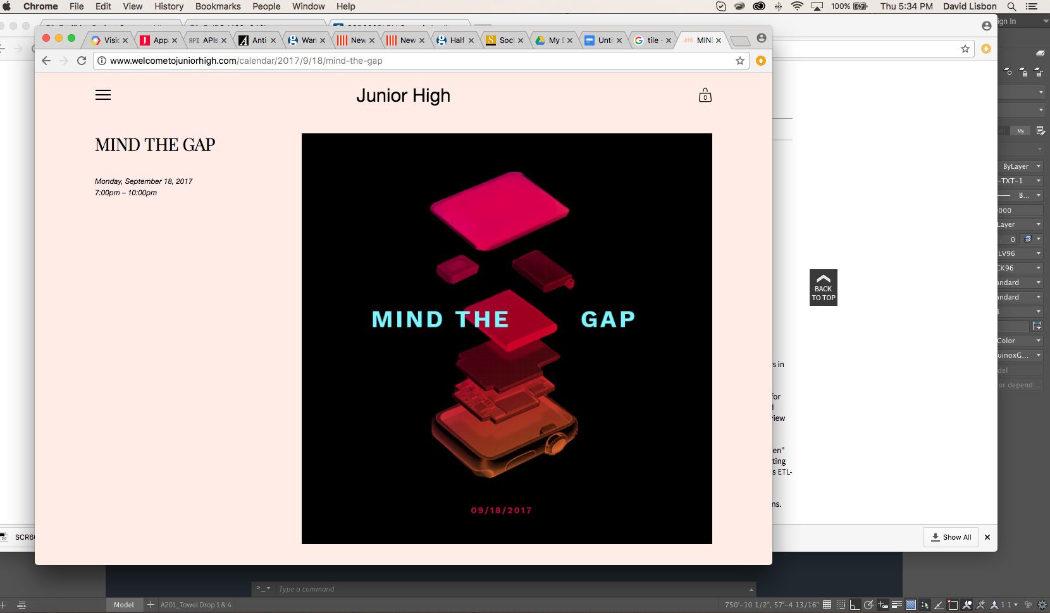The width and height of the screenshot is (1050, 613).
Task: Close the downloads bar in back window
Action: (x=987, y=537)
